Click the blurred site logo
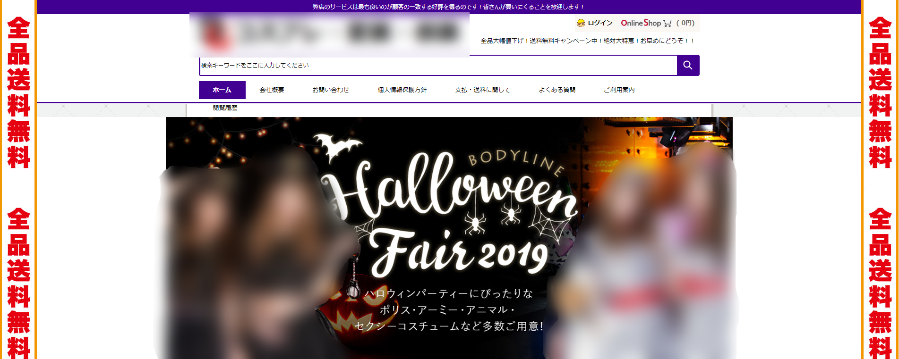 (329, 34)
